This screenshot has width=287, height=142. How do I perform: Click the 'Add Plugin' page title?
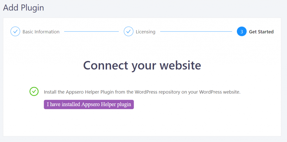click(24, 8)
